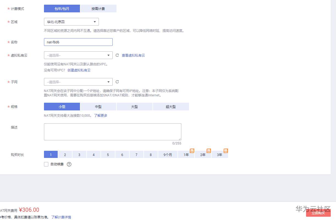Click the dropdown arrow of the 虚拟私有云 selector
The image size is (336, 220).
[x=109, y=55]
